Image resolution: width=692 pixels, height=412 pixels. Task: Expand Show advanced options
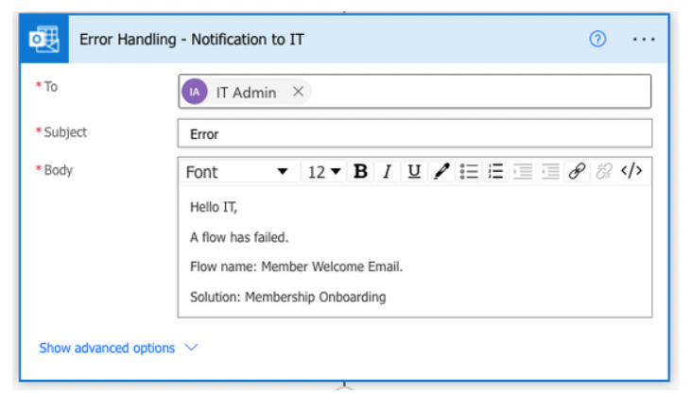(x=118, y=348)
